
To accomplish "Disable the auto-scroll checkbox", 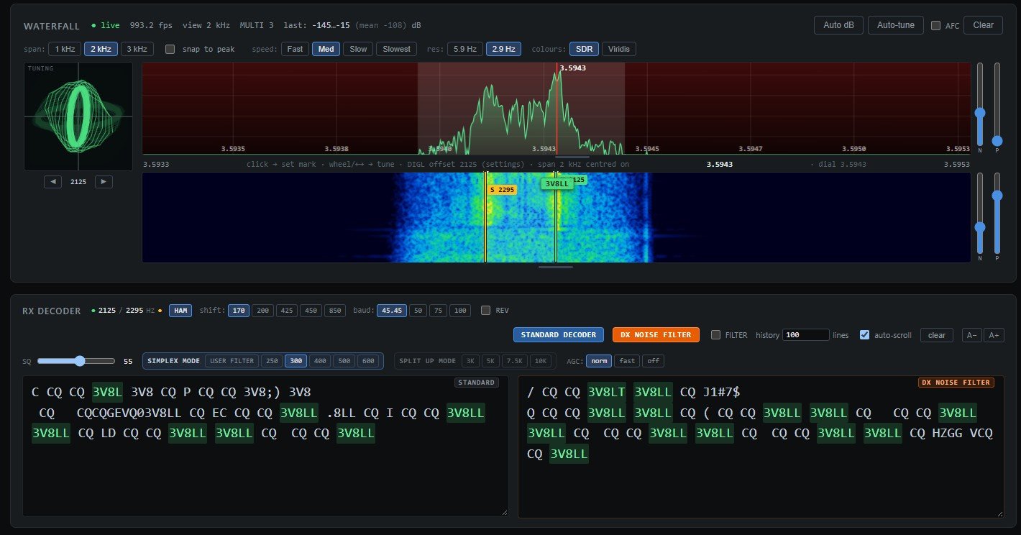I will (865, 335).
